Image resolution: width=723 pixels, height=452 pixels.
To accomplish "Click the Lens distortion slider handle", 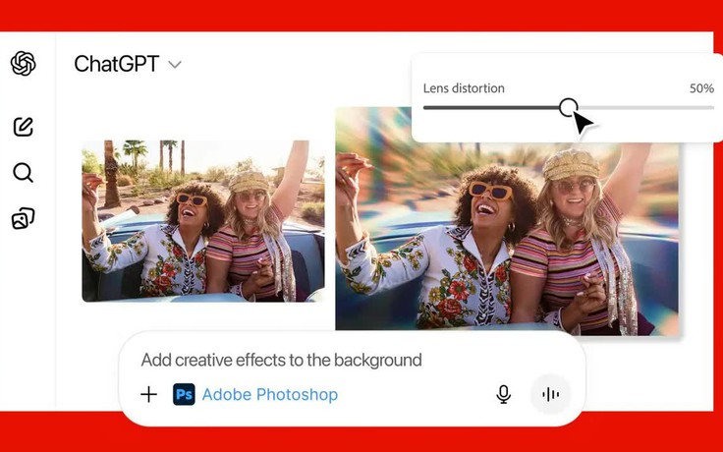I will tap(568, 107).
